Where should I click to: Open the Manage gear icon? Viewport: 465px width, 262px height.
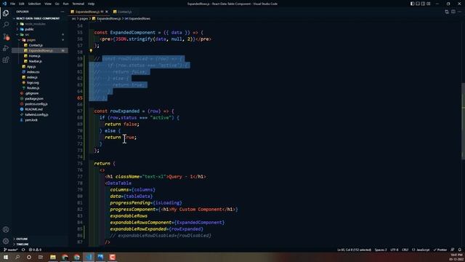pos(6,241)
